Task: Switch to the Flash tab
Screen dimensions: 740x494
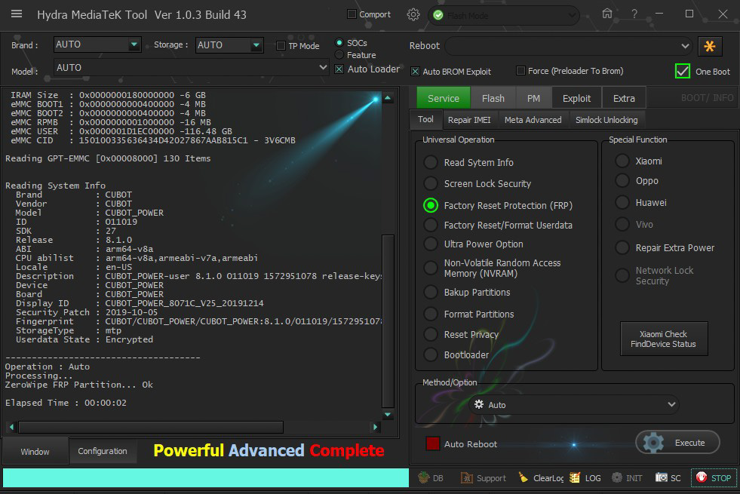Action: pos(493,98)
